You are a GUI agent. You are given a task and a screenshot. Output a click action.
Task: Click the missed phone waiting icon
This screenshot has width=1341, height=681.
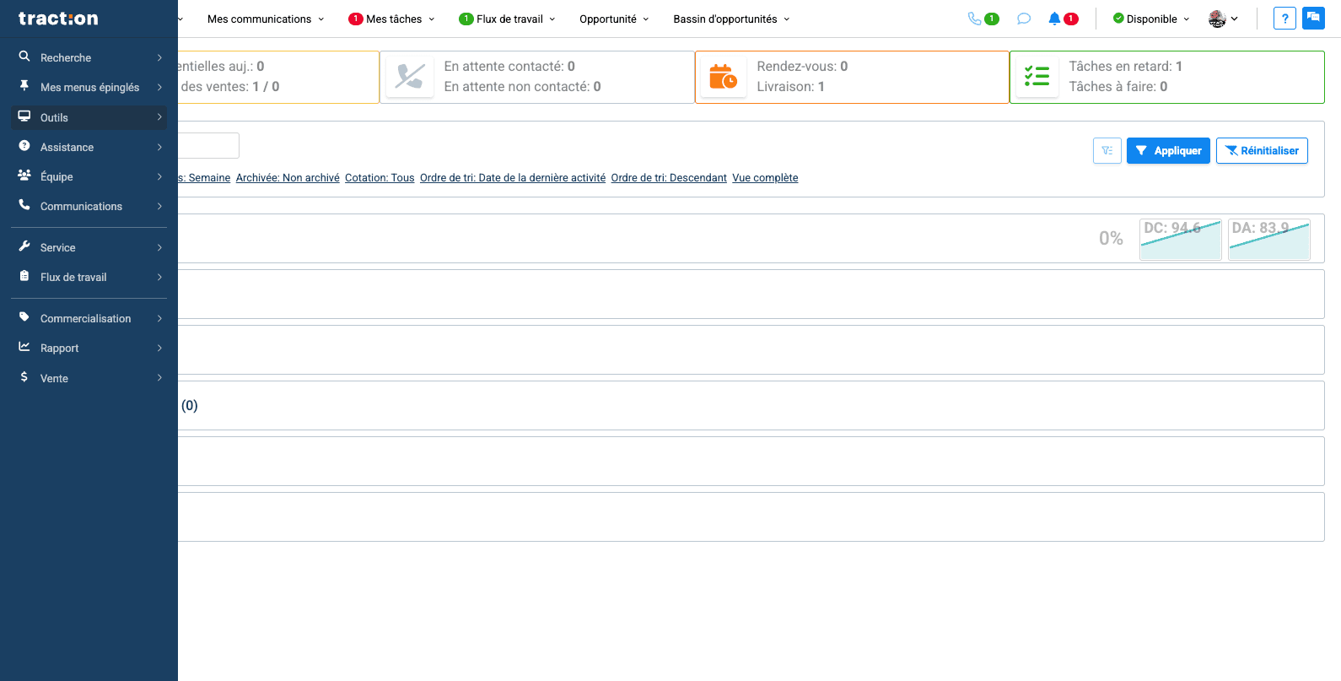click(410, 77)
